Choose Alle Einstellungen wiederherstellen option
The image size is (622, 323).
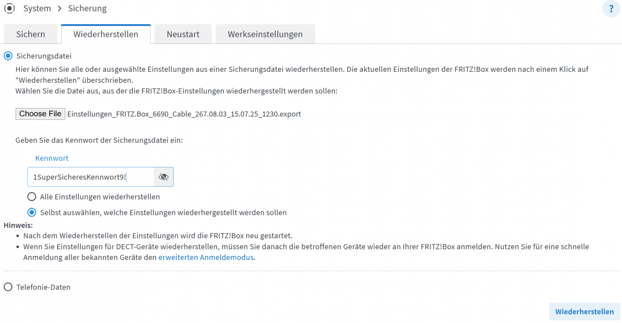point(32,197)
